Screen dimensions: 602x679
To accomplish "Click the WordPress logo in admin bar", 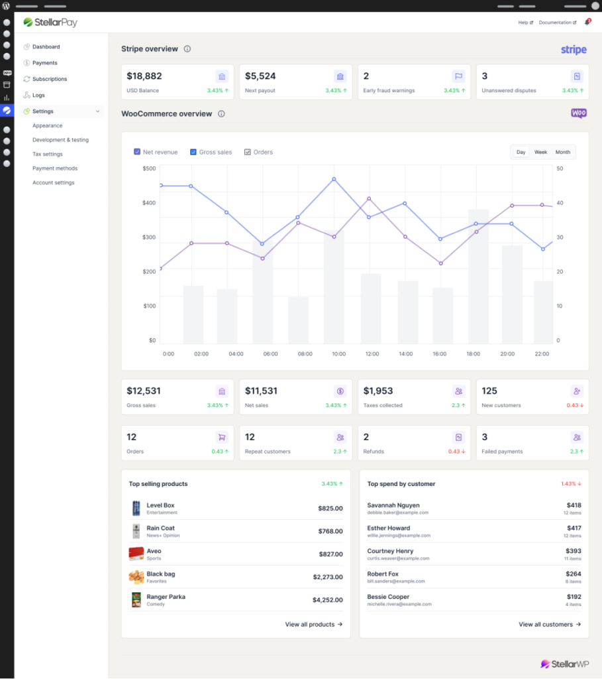I will coord(6,6).
